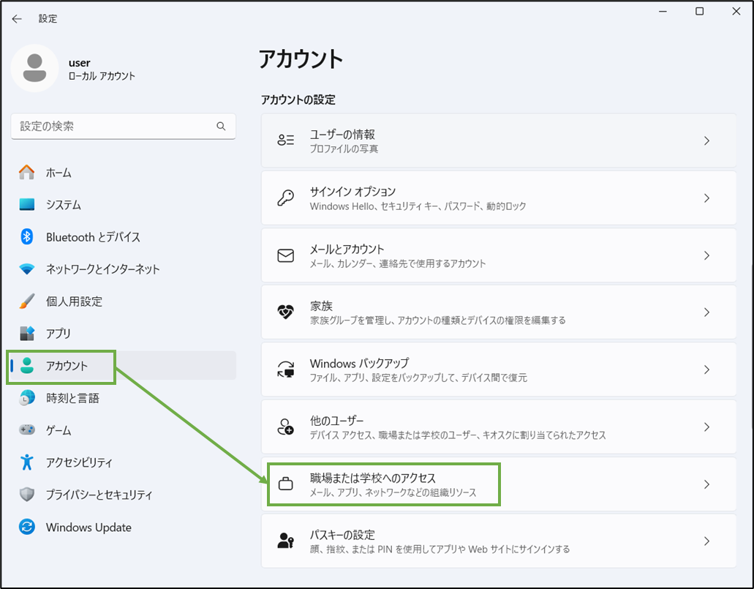The image size is (754, 589).
Task: Click the 時刻と言語 globe clock icon
Action: (27, 397)
